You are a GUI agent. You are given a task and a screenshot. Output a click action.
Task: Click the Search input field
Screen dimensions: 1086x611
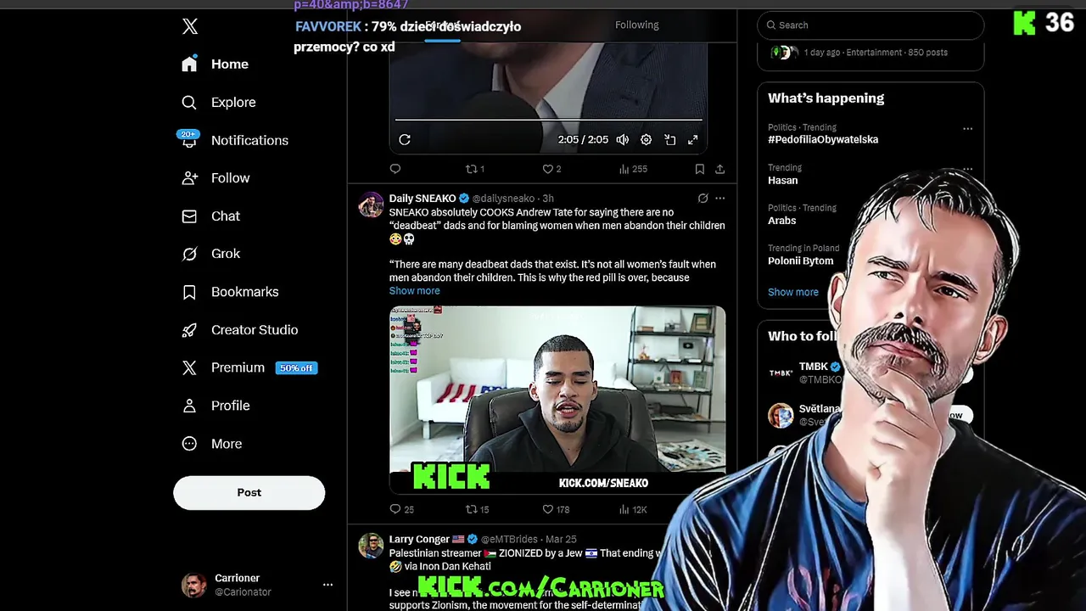tap(870, 25)
